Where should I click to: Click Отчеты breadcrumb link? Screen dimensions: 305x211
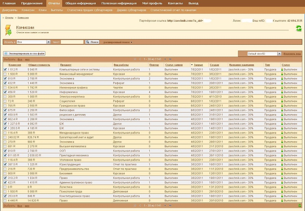9,18
